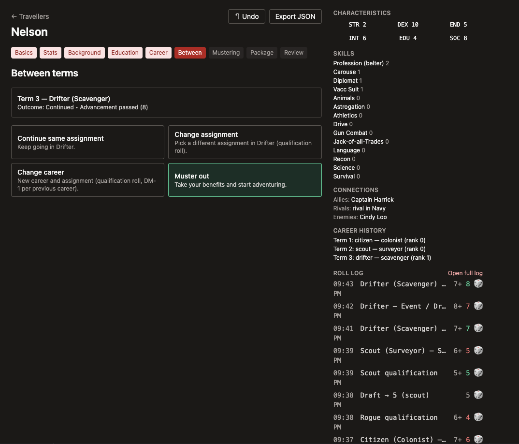Click the Jack-of-all-Trades skill entry
The height and width of the screenshot is (444, 519).
tap(361, 142)
